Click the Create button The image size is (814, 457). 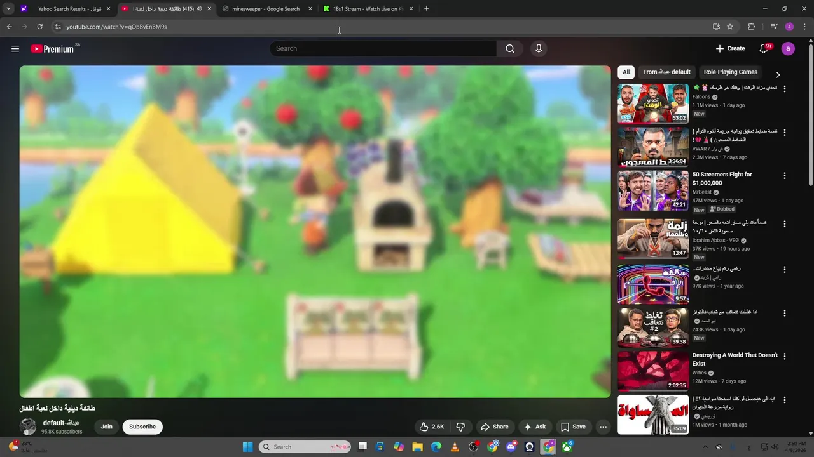click(730, 49)
